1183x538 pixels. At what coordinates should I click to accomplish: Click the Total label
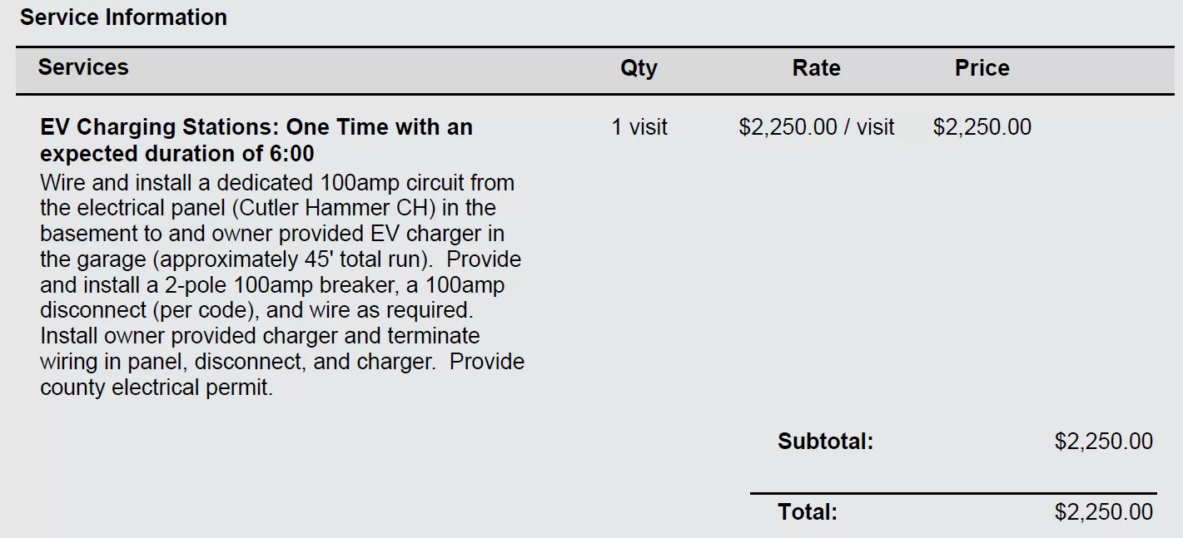808,511
